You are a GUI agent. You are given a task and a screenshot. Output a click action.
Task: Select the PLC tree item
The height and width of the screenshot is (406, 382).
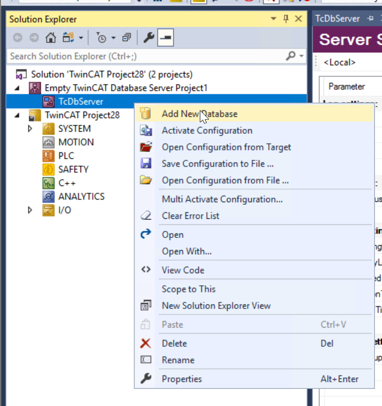point(66,155)
